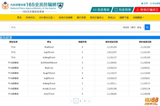Screen dimensions: 160x106
Task: Click the shield lock icon beside 165全民防騙網
Action: [x=60, y=6]
